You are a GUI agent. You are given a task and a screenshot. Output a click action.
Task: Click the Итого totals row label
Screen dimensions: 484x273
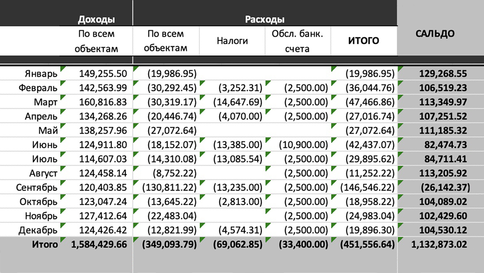pyautogui.click(x=45, y=245)
